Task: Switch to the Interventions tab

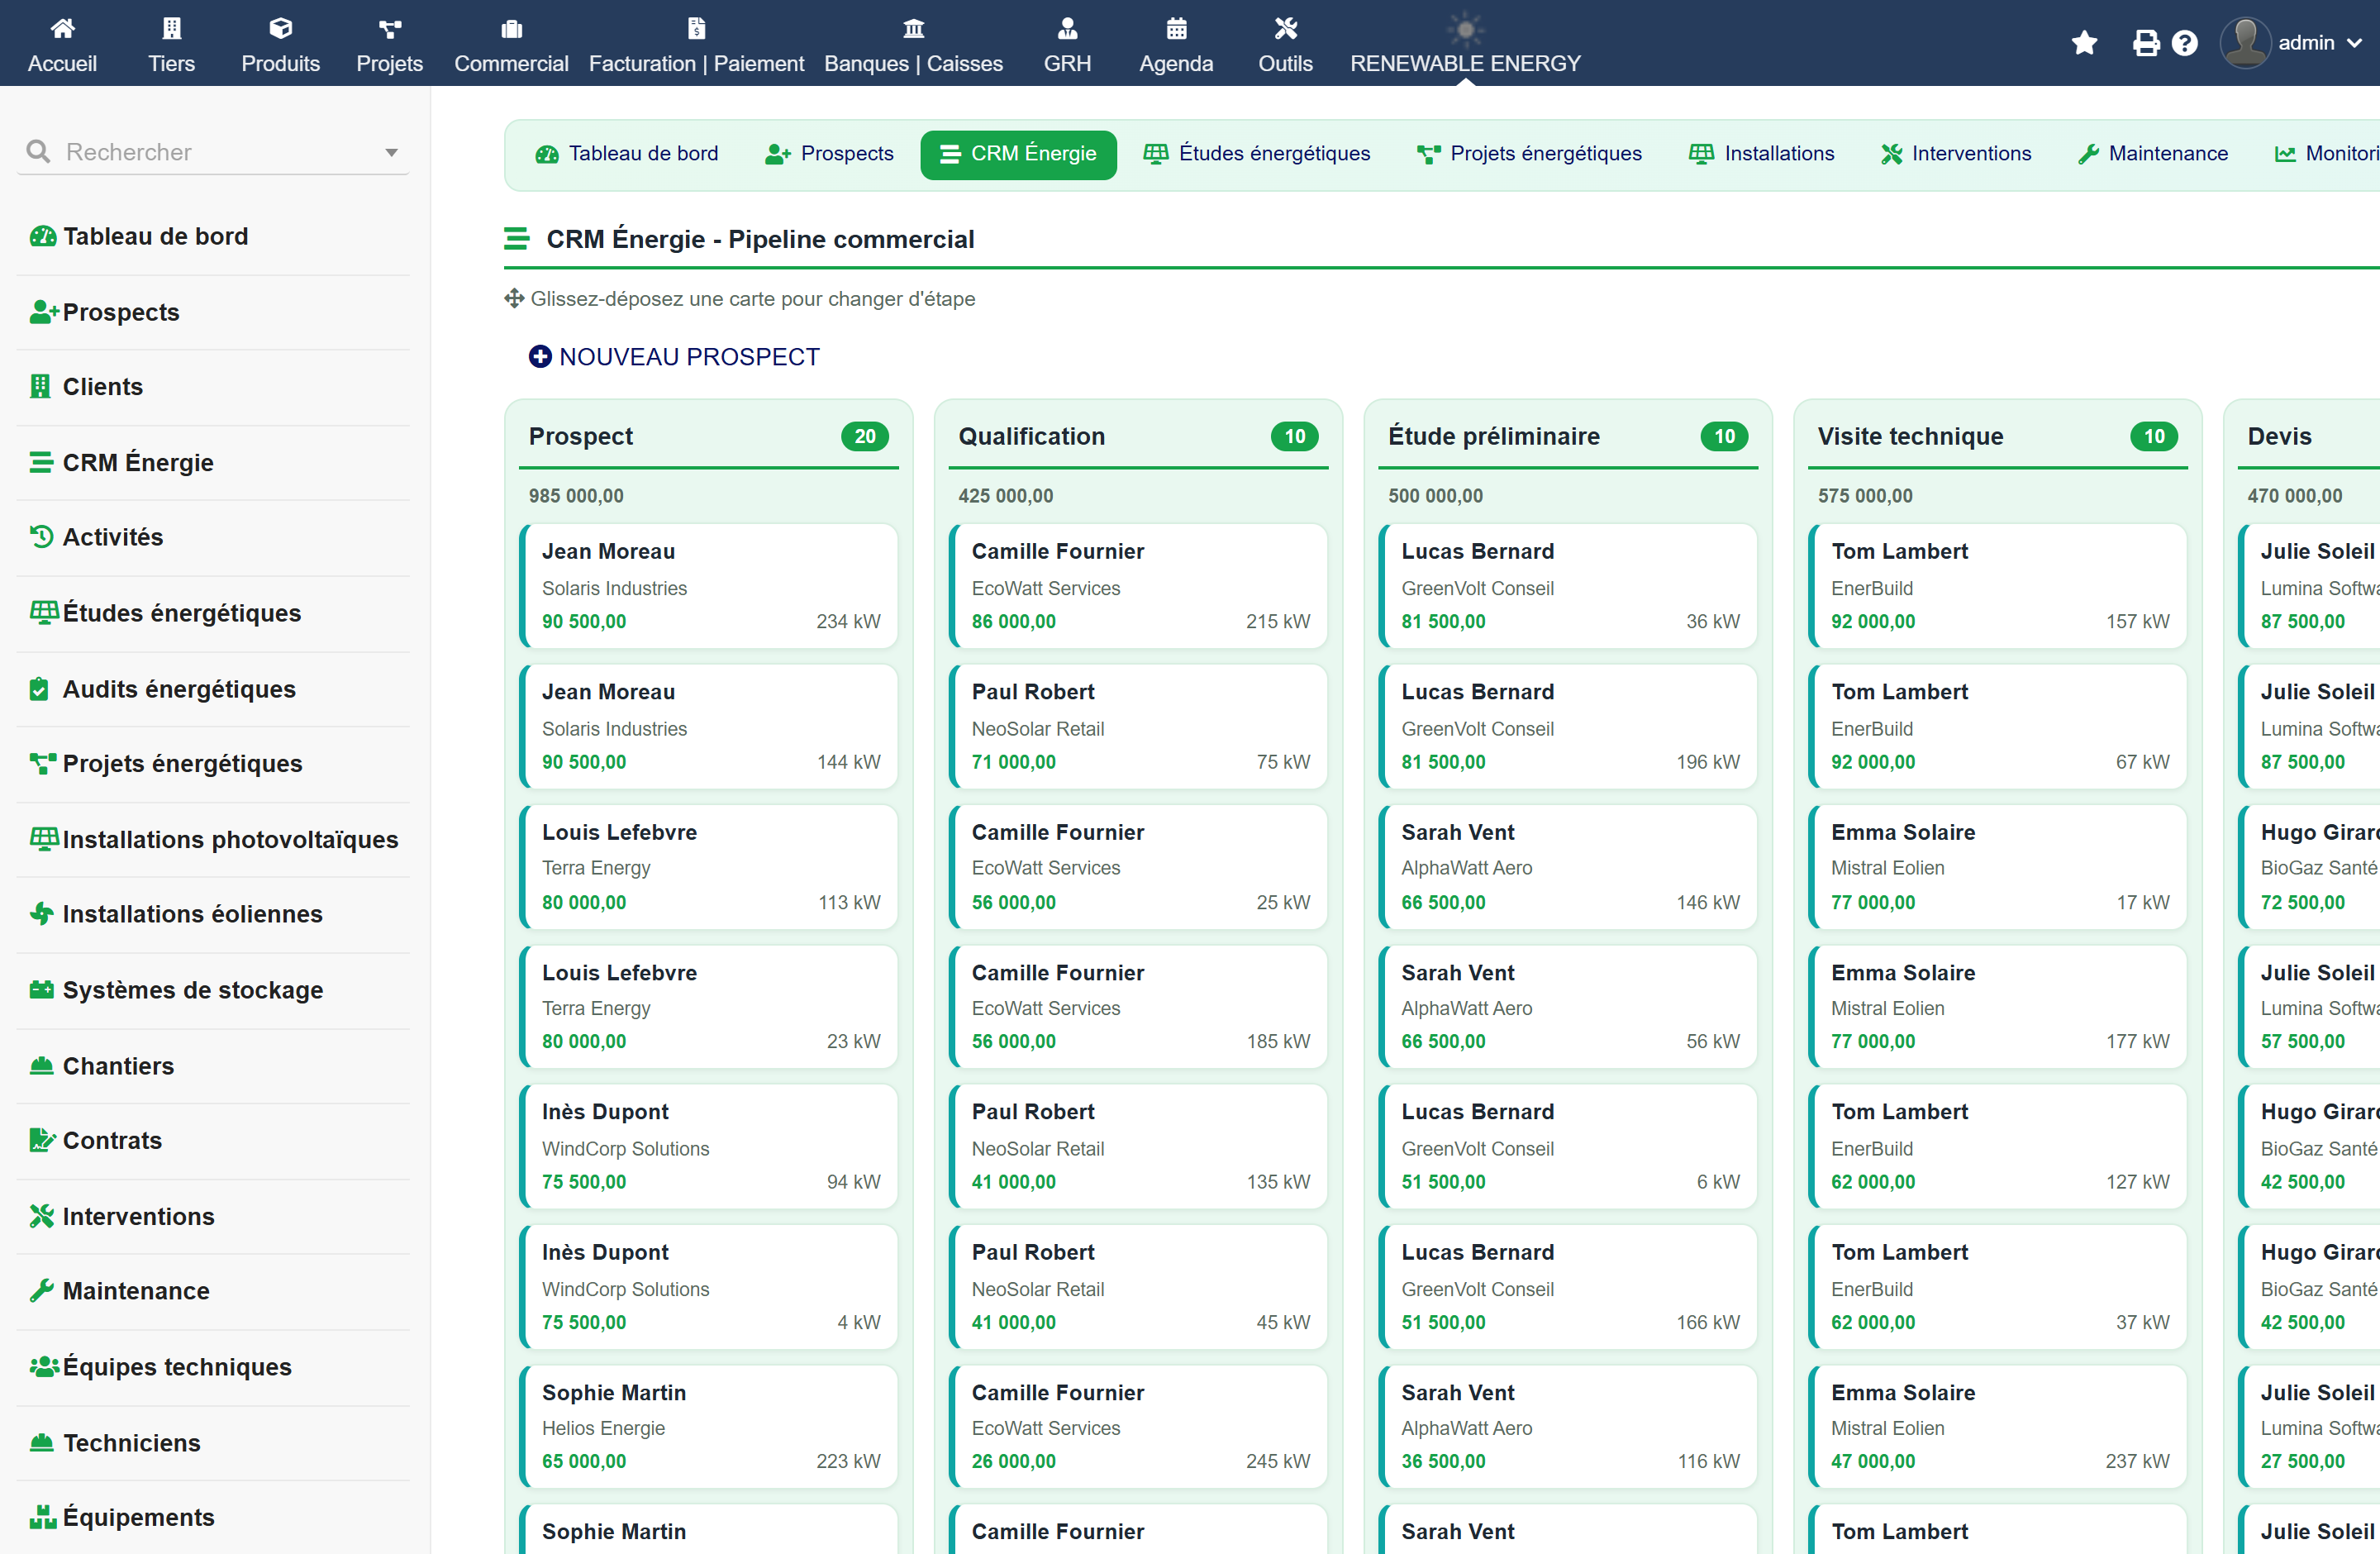Action: pos(1955,154)
